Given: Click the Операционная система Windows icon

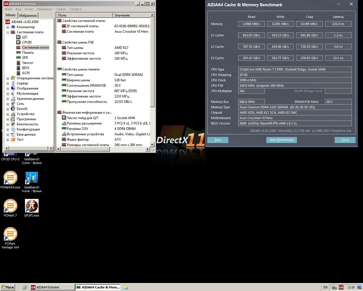Looking at the screenshot, I should click(x=13, y=78).
